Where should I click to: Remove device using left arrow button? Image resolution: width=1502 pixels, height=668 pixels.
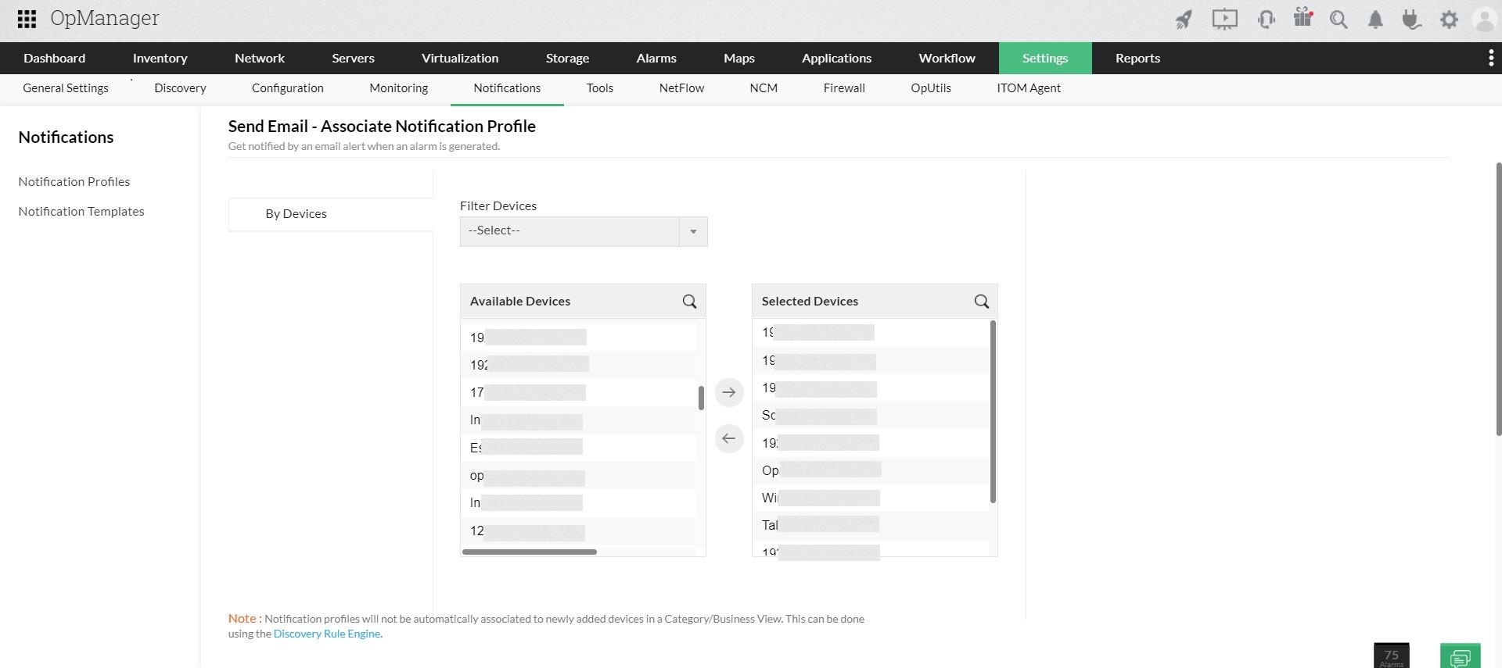click(x=729, y=438)
